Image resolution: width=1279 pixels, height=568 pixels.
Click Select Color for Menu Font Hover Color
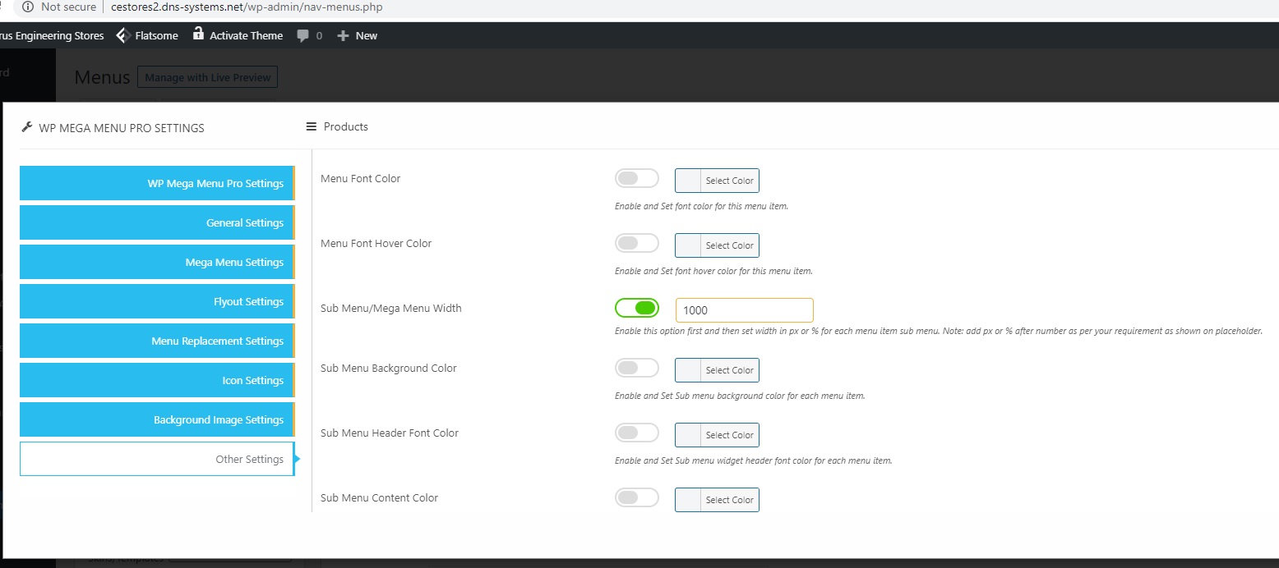[729, 245]
